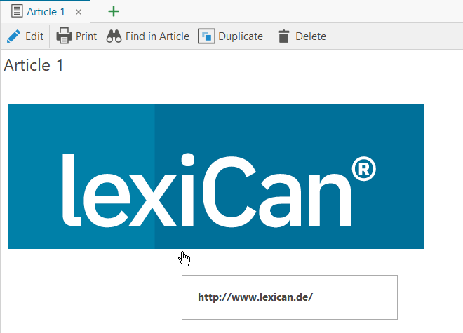
Task: Close the Article 1 tab
Action: (x=79, y=12)
